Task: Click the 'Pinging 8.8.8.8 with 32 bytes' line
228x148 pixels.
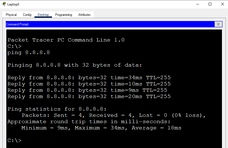Action: click(75, 65)
